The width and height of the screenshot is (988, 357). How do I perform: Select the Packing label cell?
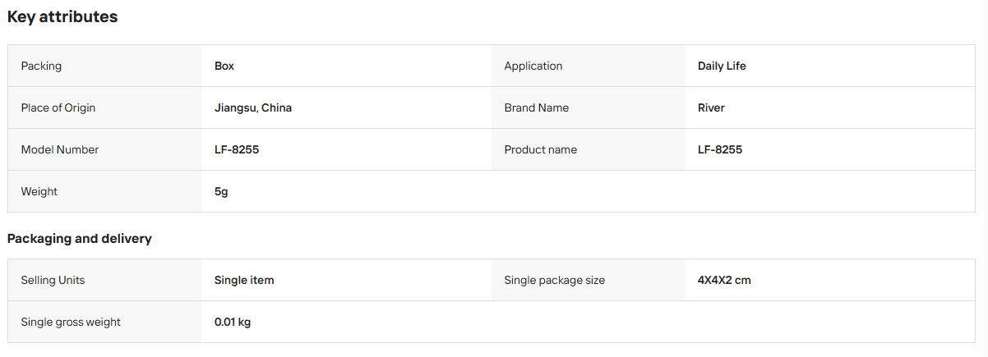(x=104, y=66)
